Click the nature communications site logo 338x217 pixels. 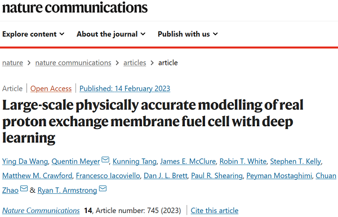pos(75,7)
